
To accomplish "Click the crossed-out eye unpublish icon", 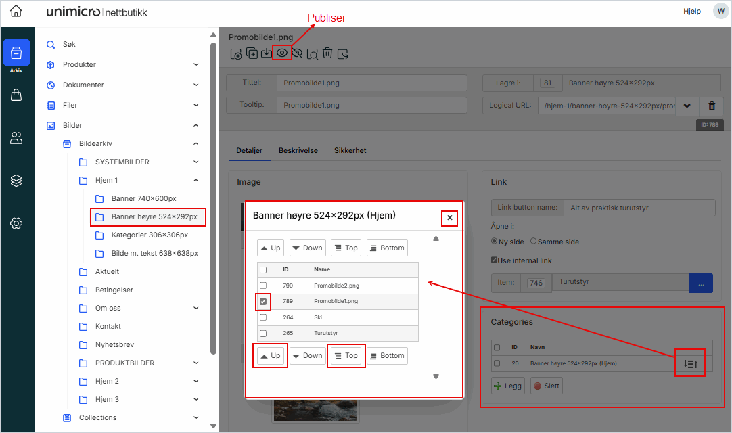I will [x=297, y=53].
